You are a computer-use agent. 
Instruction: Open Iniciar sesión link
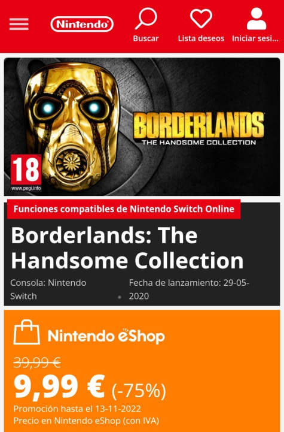click(x=255, y=38)
